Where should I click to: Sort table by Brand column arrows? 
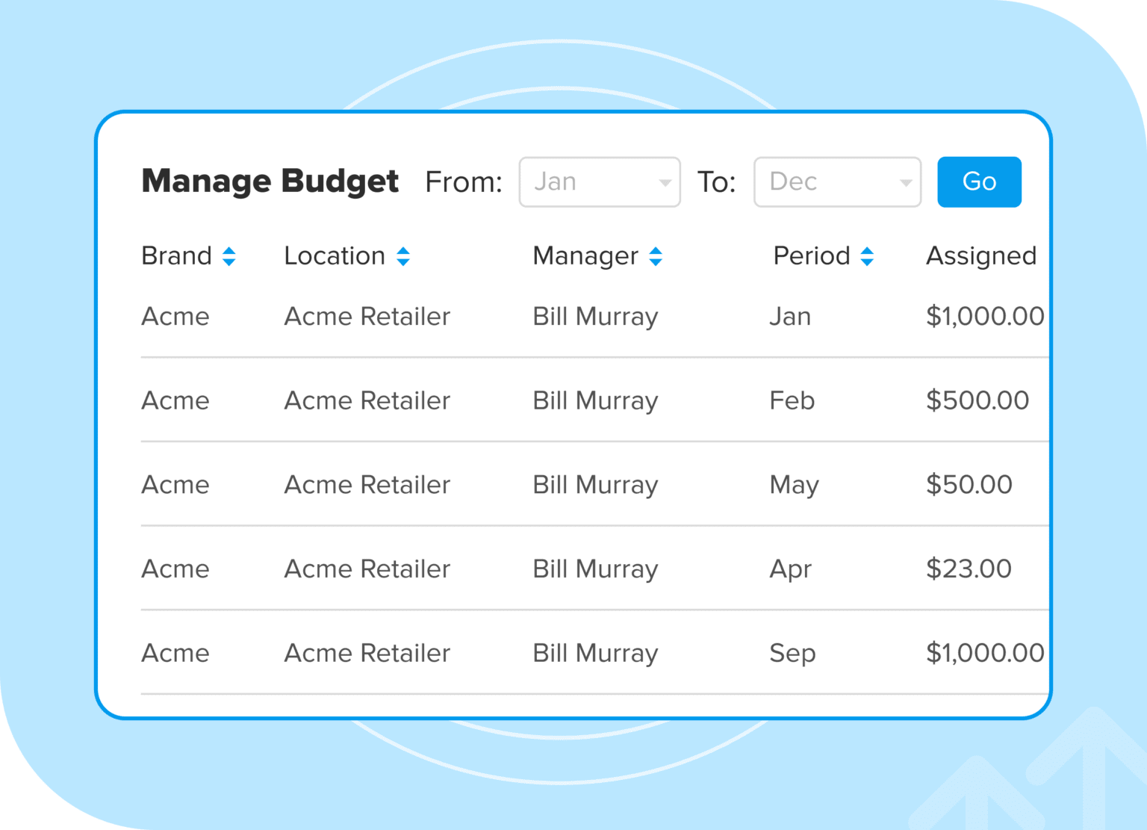(x=229, y=256)
